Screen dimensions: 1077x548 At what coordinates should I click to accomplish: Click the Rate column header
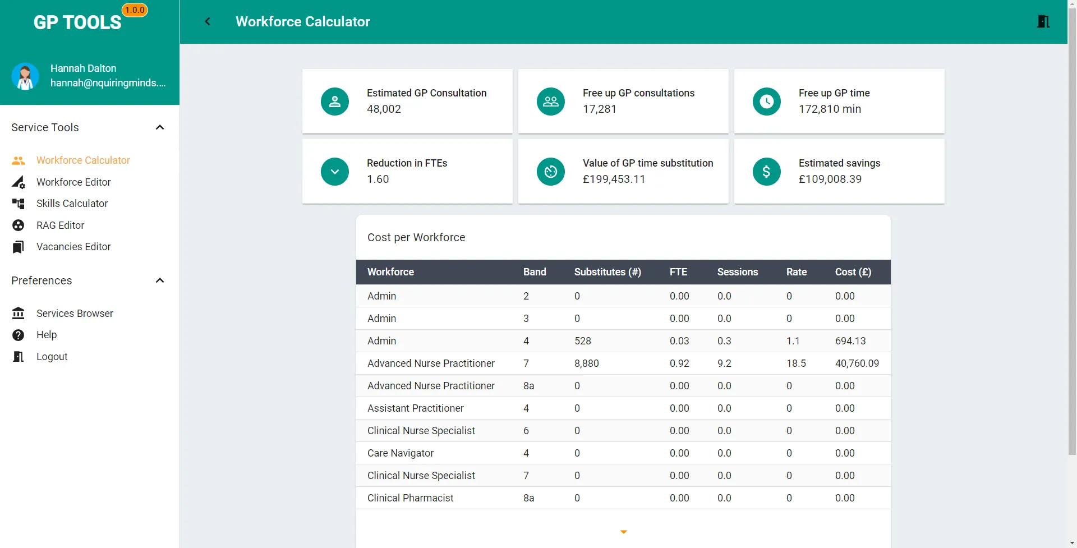(x=797, y=272)
